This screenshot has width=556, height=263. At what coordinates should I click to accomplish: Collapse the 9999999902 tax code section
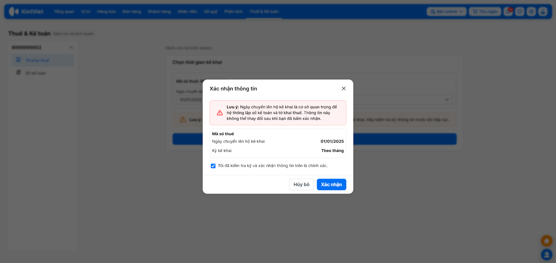pos(71,48)
